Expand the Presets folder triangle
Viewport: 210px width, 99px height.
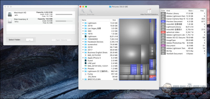83,69
